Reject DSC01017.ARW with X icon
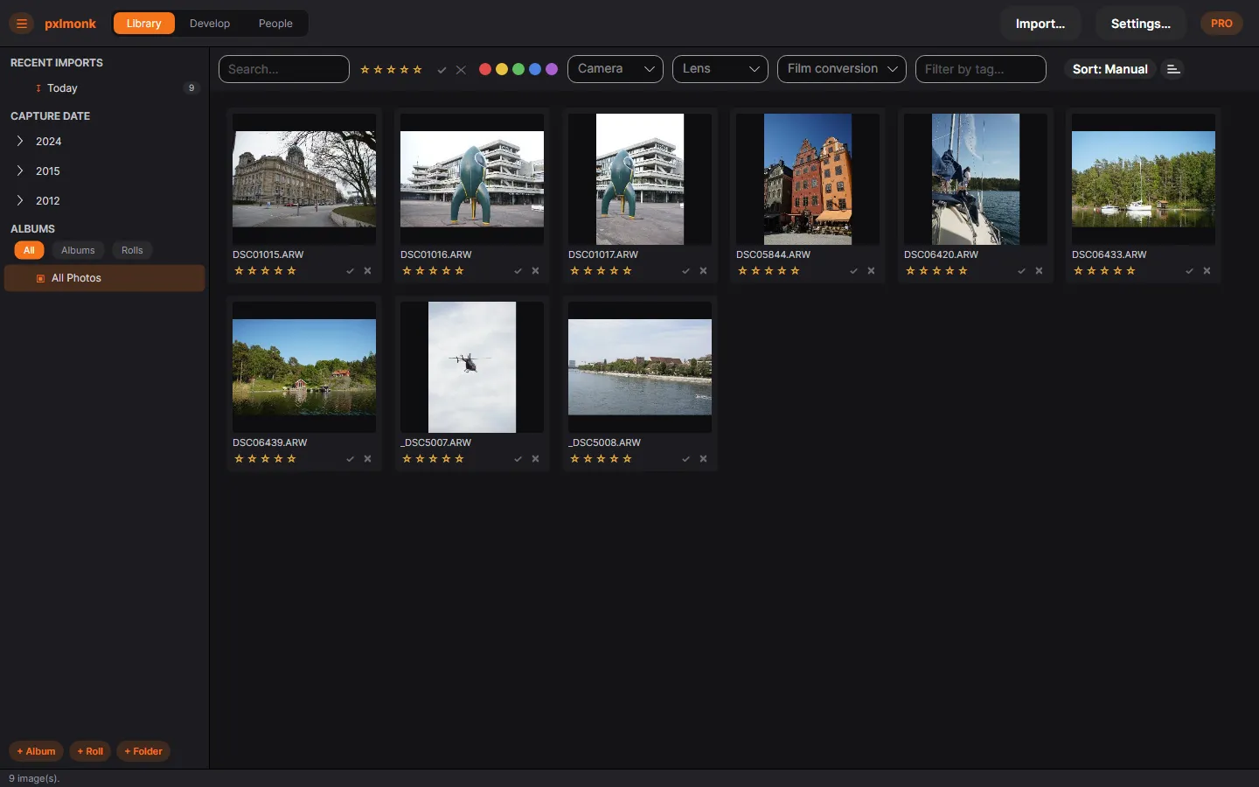Screen dimensions: 1259x787 click(x=703, y=271)
